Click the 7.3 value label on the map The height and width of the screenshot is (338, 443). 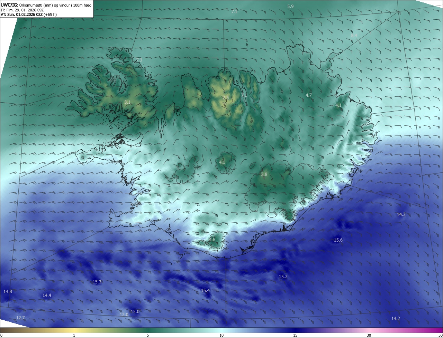139,60
